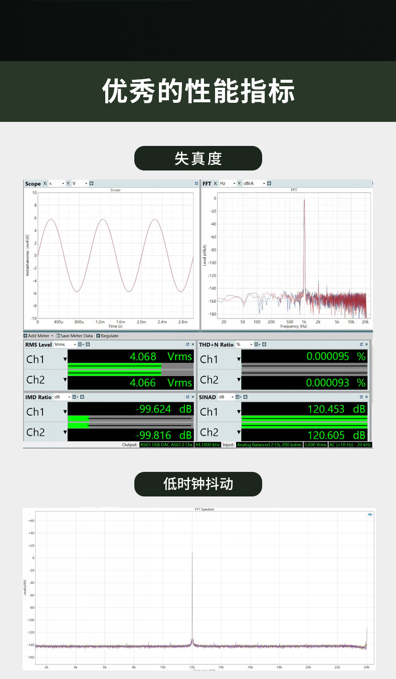Image resolution: width=396 pixels, height=679 pixels.
Task: Click the SINAD reading '120.453 dB'
Action: pyautogui.click(x=336, y=409)
